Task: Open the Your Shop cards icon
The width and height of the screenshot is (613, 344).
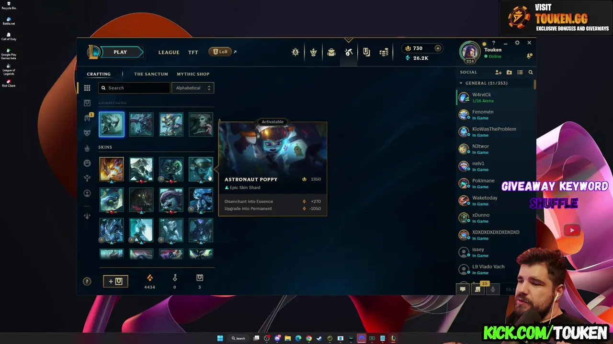Action: [x=366, y=52]
